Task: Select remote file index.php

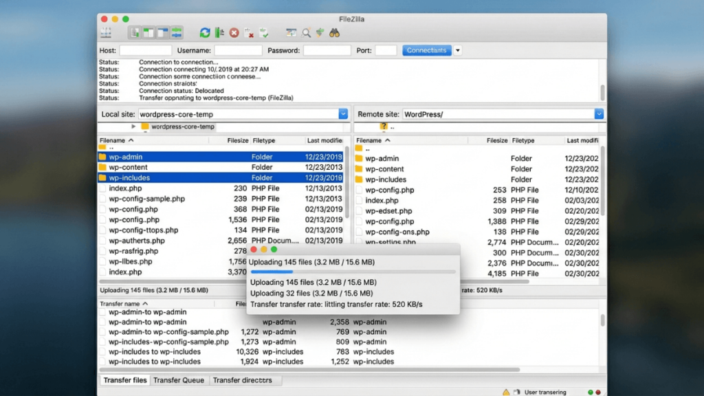Action: [x=382, y=200]
